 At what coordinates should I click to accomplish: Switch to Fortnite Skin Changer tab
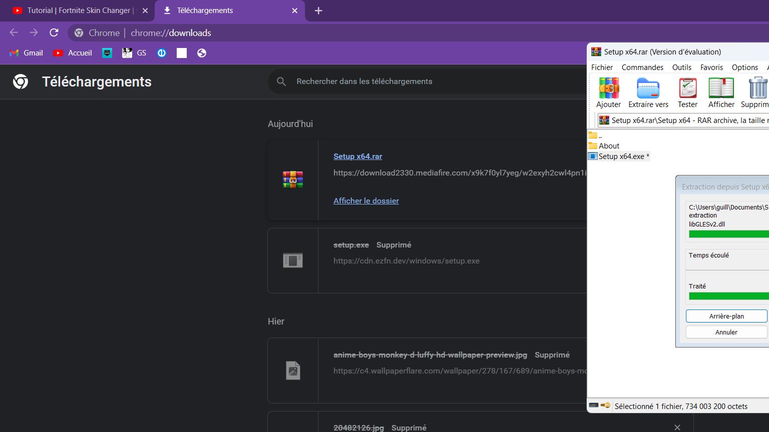coord(80,10)
